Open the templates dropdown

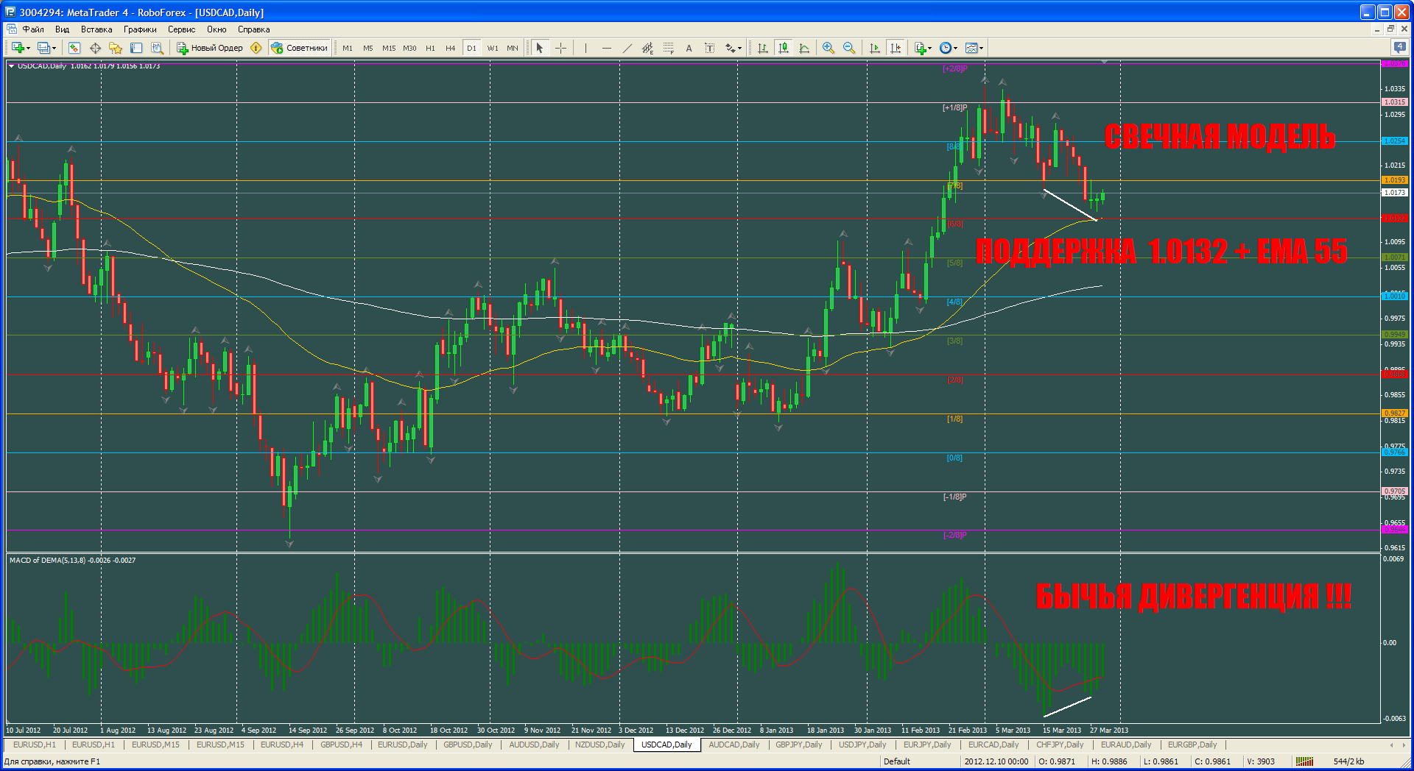[x=974, y=48]
